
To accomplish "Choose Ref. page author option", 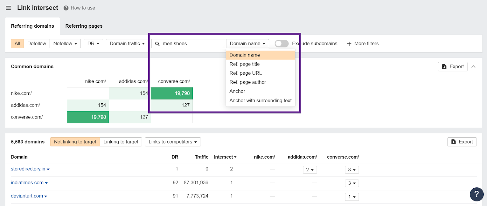I will coord(261,82).
